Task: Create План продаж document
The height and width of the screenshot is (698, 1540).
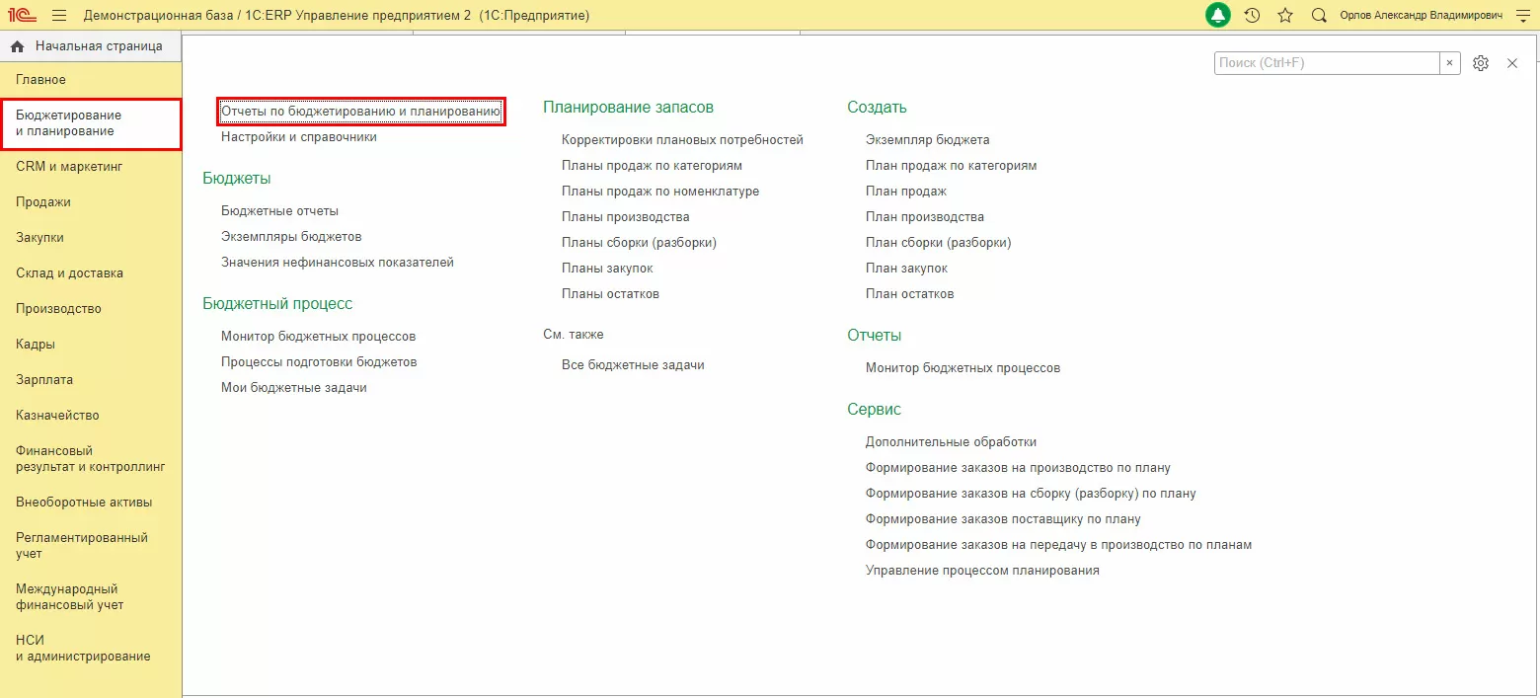Action: click(906, 192)
